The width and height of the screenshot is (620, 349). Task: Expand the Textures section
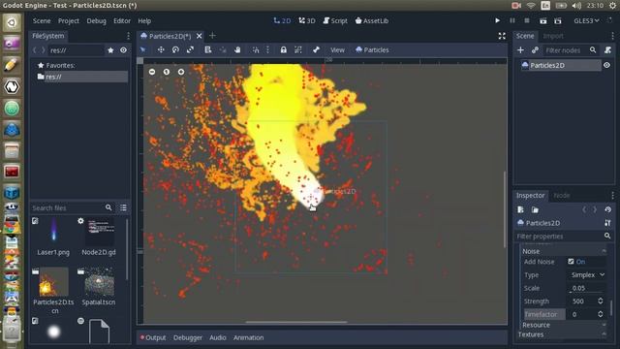point(562,334)
